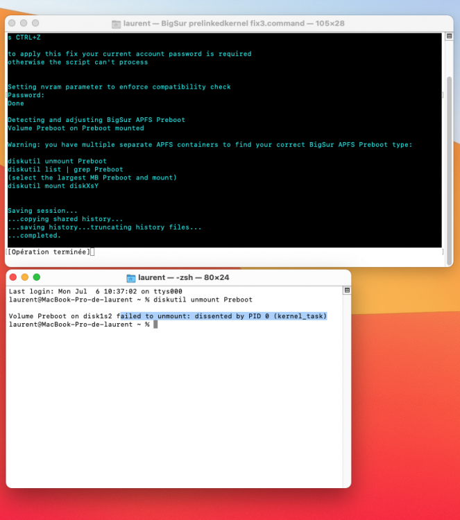Click the 'Password:' line in top terminal
Screen dimensions: 460x520
26,95
